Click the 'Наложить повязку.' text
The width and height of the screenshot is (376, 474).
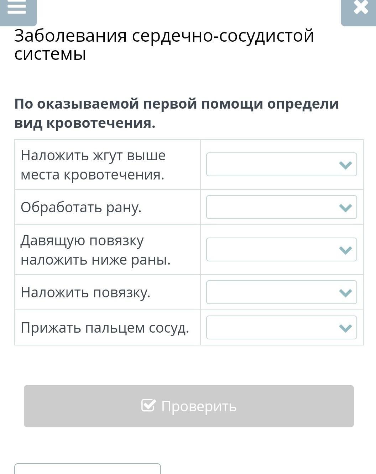pos(85,292)
